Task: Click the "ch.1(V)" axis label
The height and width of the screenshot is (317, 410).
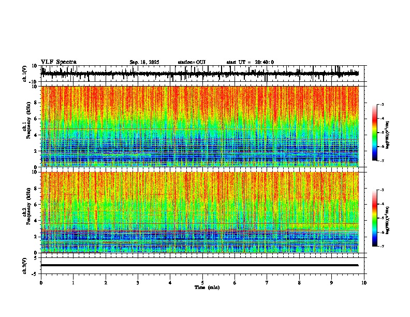Action: 25,74
